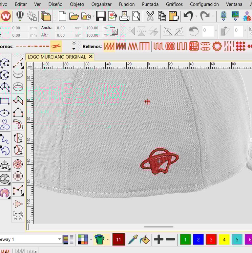252x253 pixels.
Task: Undo the last action
Action: tap(188, 16)
